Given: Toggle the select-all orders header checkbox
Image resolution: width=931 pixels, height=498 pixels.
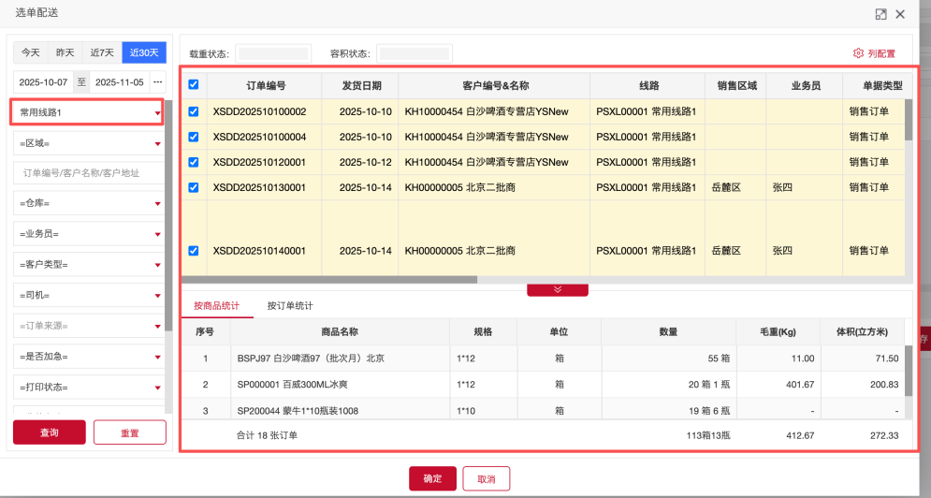Looking at the screenshot, I should coord(194,85).
